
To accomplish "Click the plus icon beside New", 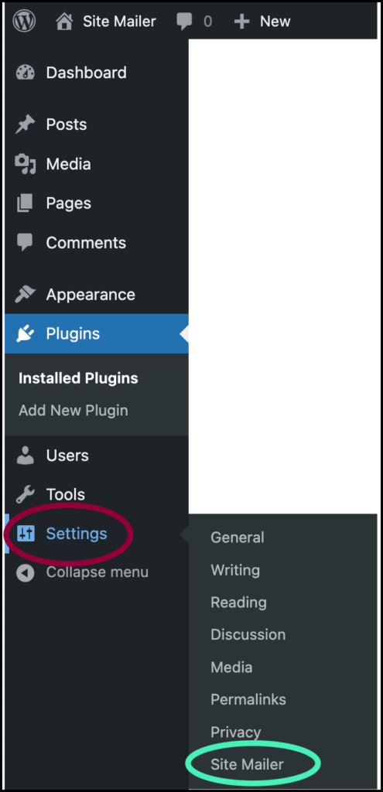I will tap(242, 21).
